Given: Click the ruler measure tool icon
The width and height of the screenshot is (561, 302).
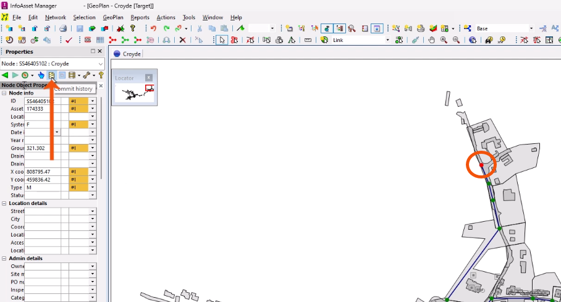Looking at the screenshot, I should (x=308, y=40).
